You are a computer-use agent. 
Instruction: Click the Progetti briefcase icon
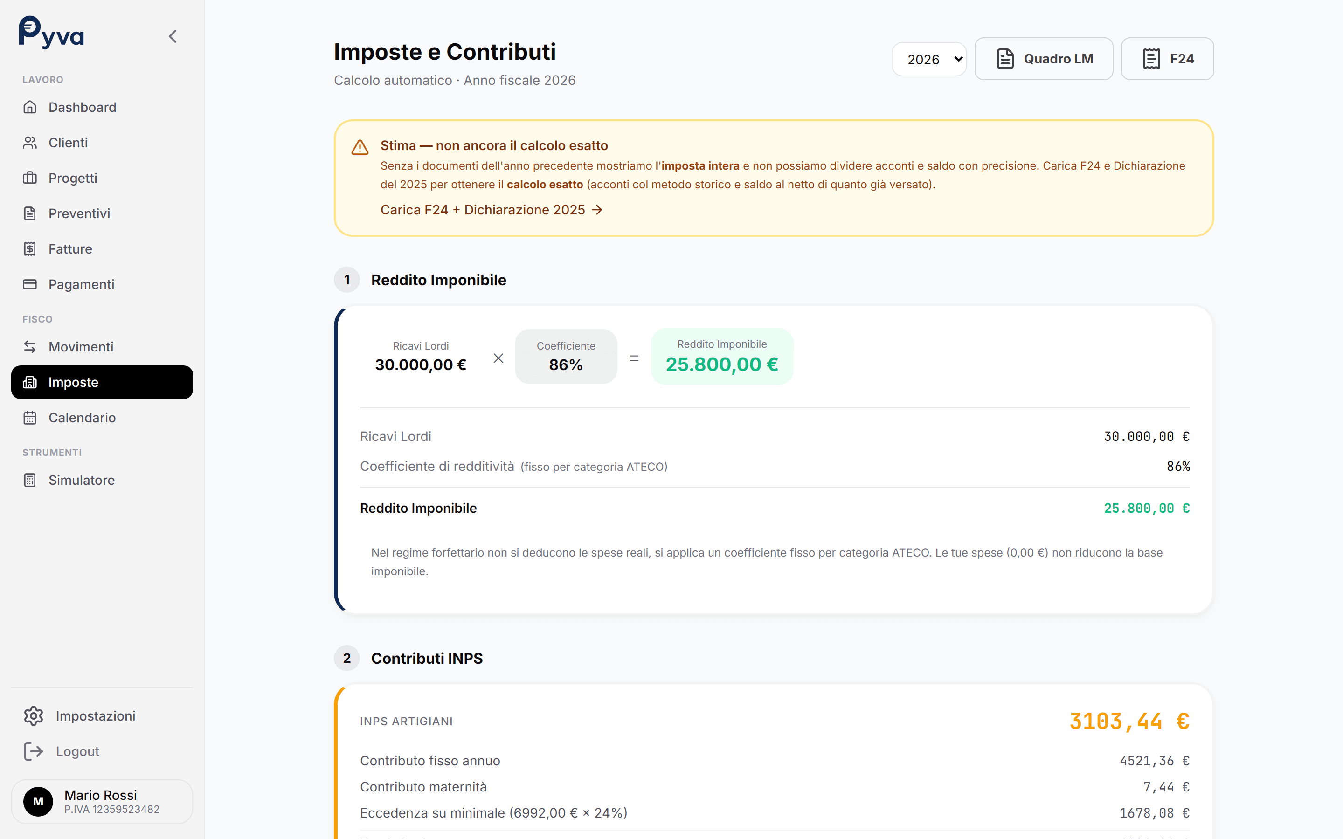pyautogui.click(x=30, y=178)
